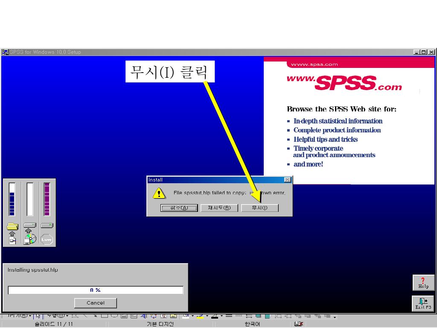Click the drive icon above the CD
437x328 pixels.
[30, 225]
